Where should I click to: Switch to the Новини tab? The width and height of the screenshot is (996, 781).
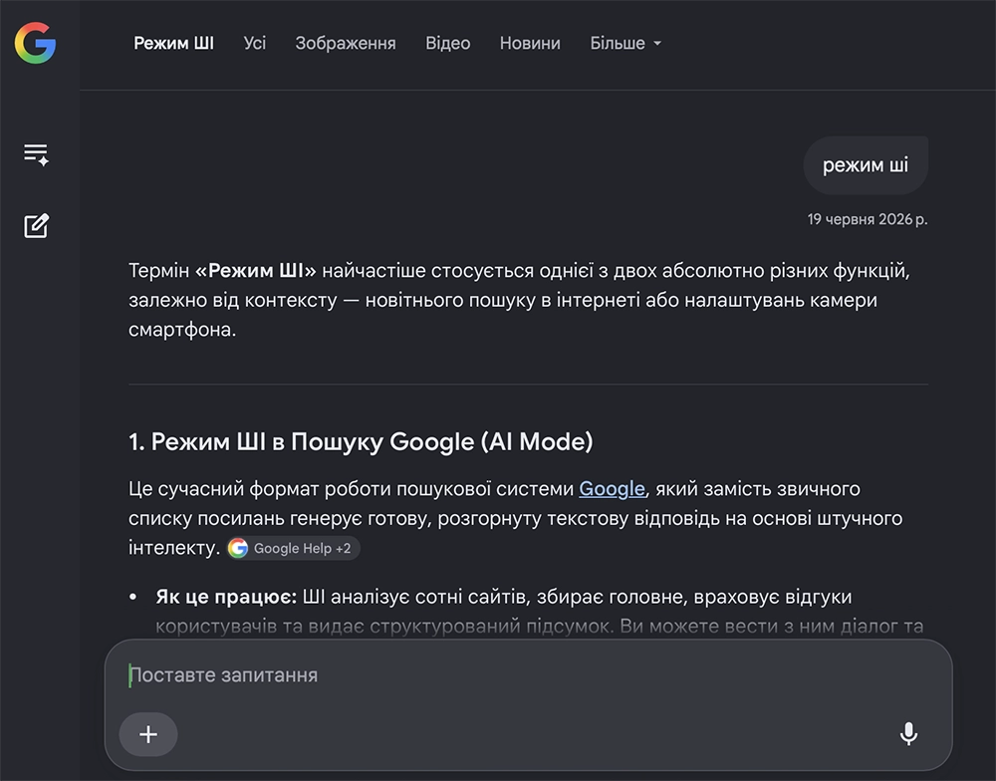click(530, 43)
